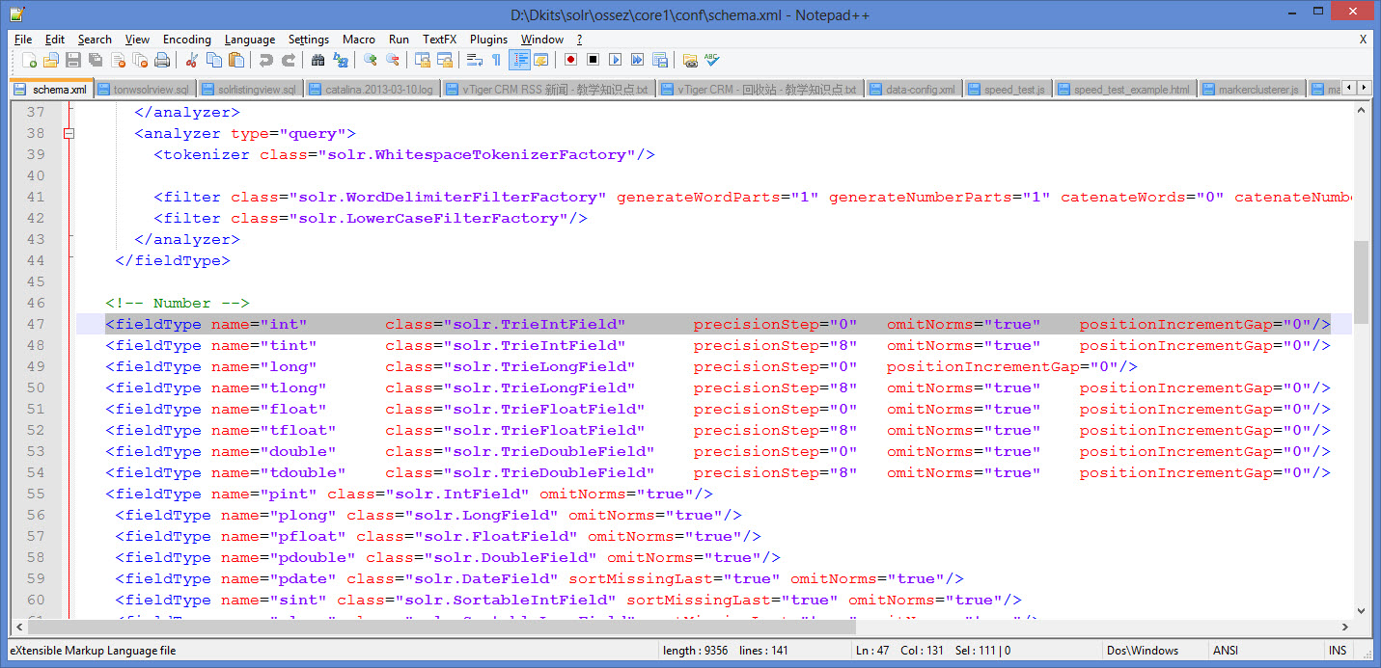Image resolution: width=1381 pixels, height=668 pixels.
Task: Save the current file via toolbar
Action: (x=73, y=60)
